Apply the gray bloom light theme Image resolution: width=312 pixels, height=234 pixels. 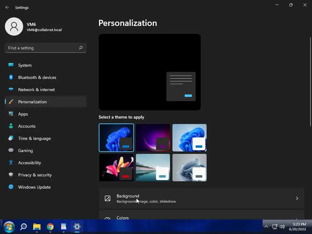click(190, 168)
